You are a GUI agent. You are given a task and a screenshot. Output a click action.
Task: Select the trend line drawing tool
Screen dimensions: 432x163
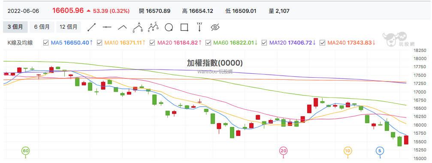91,27
